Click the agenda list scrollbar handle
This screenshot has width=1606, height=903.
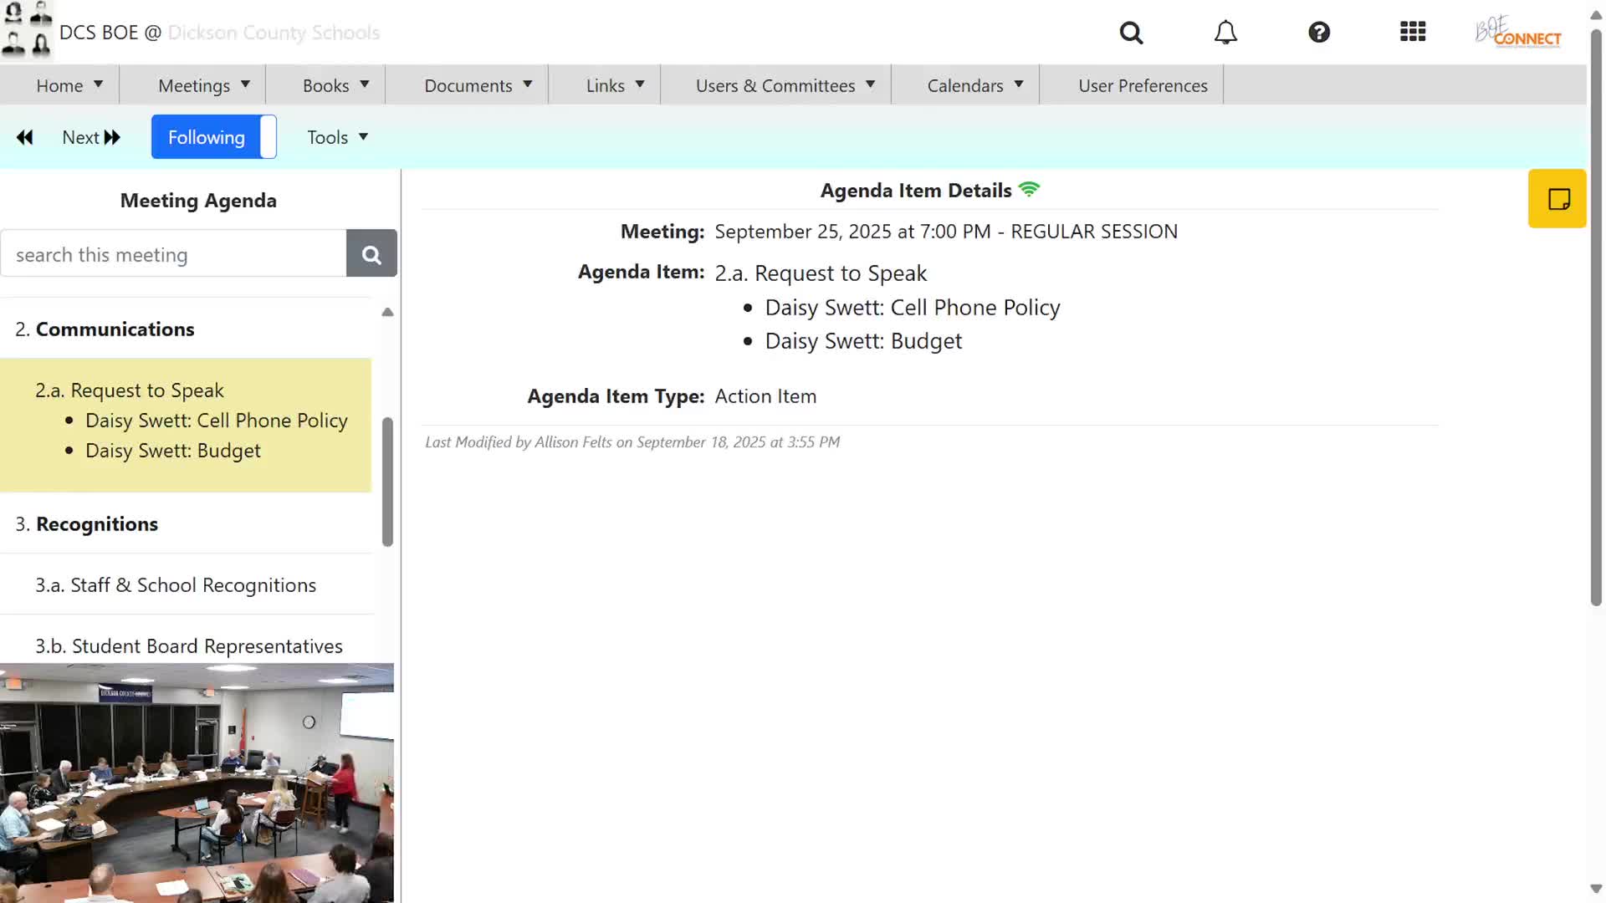coord(387,481)
